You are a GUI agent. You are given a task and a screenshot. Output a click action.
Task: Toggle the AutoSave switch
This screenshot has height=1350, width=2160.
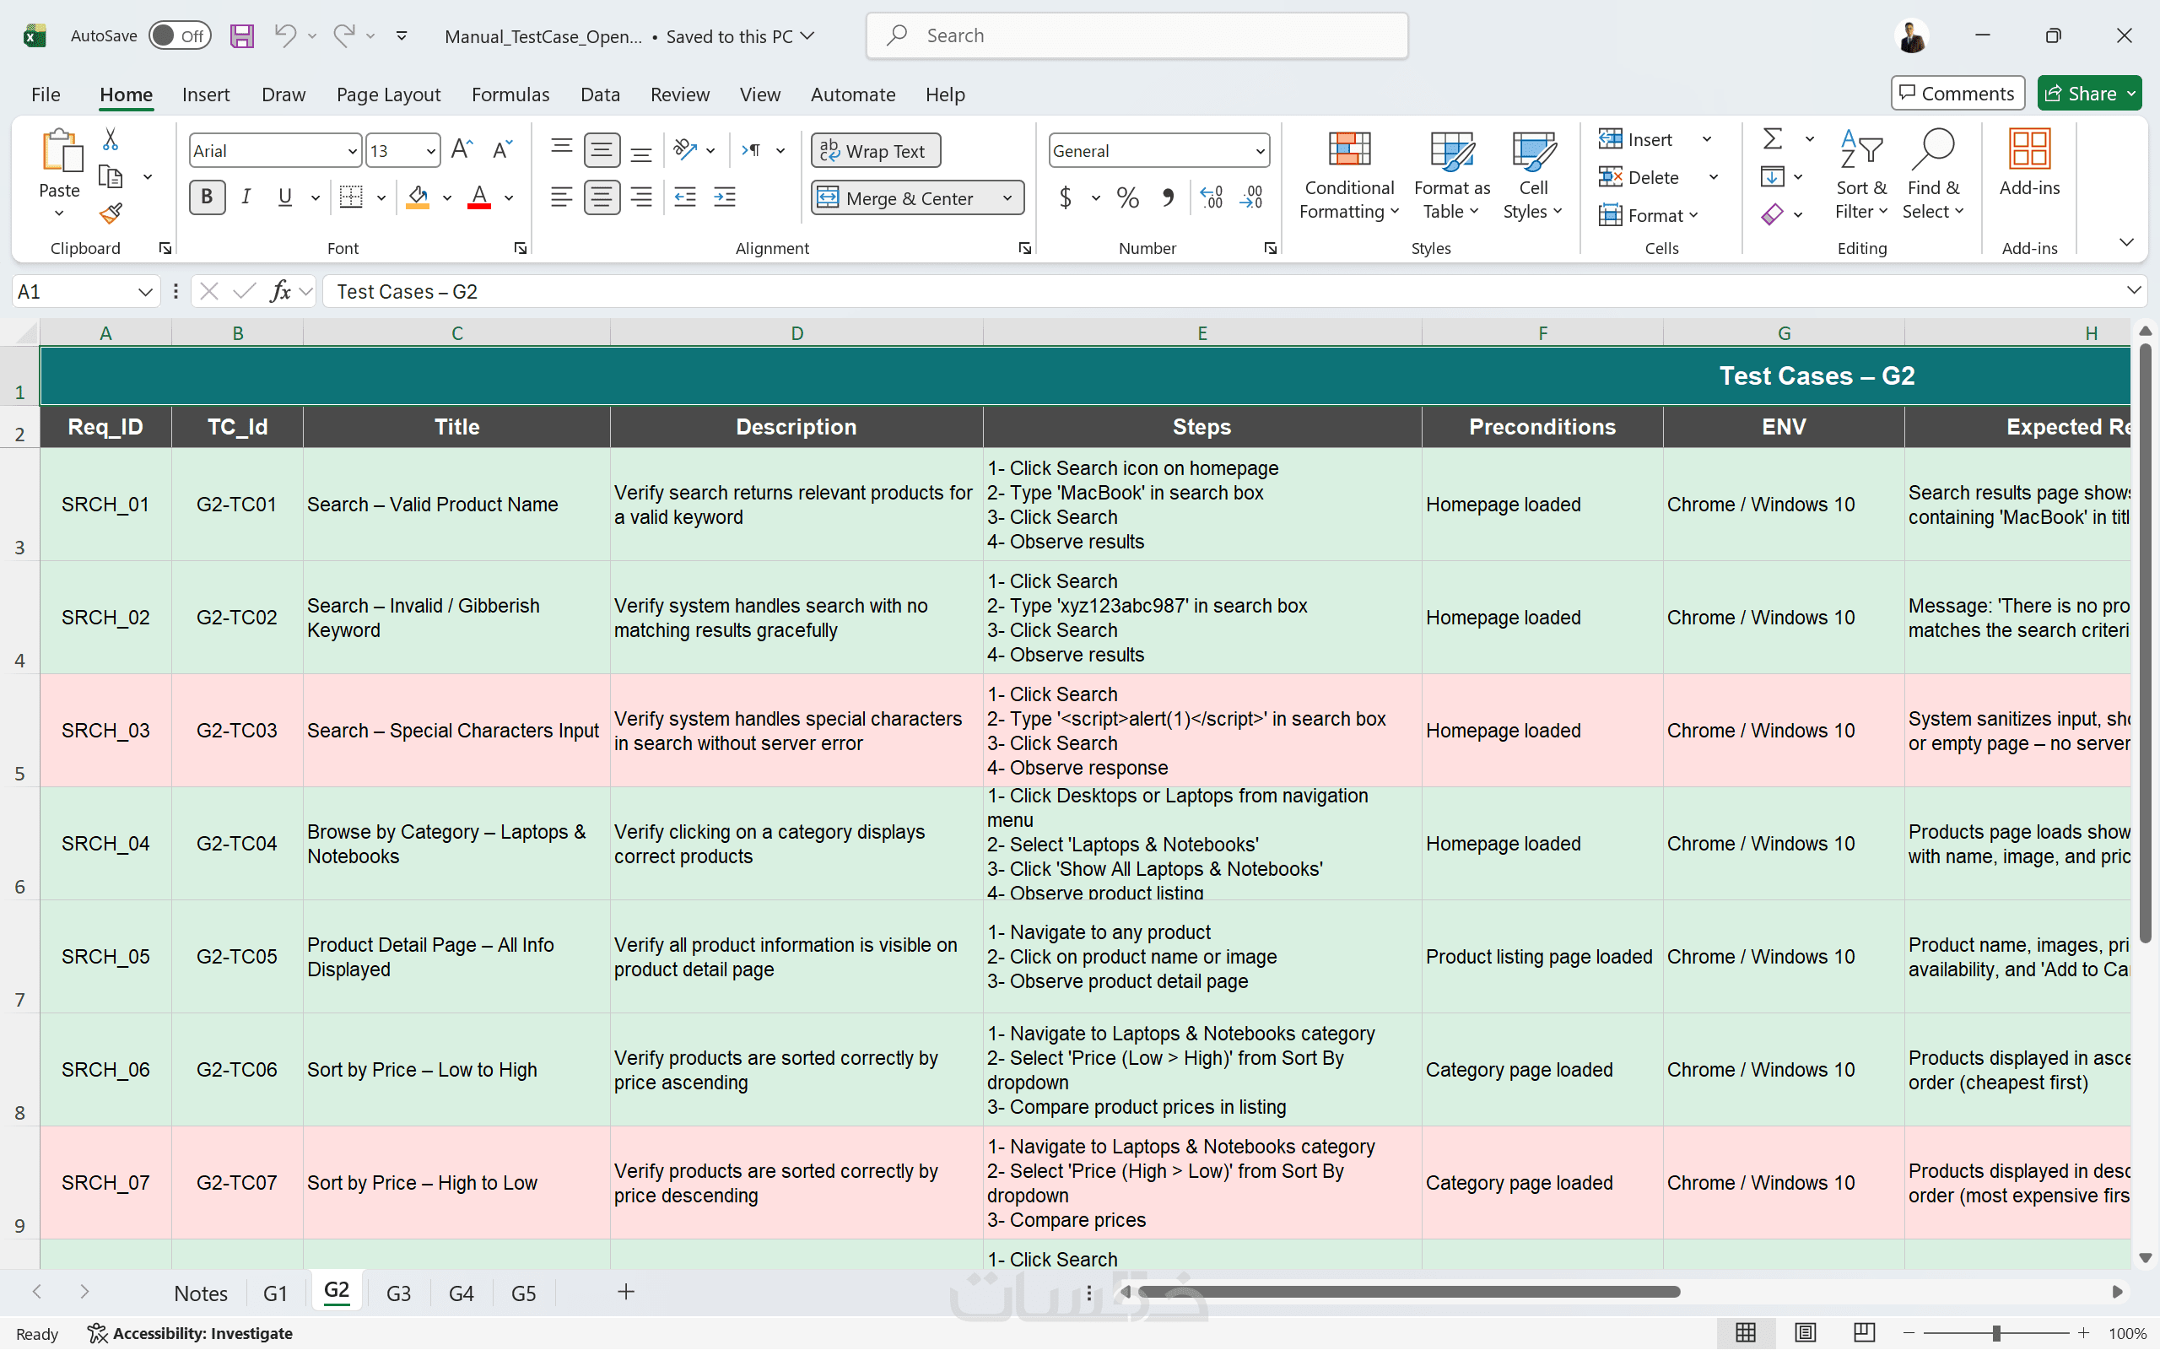pos(180,35)
